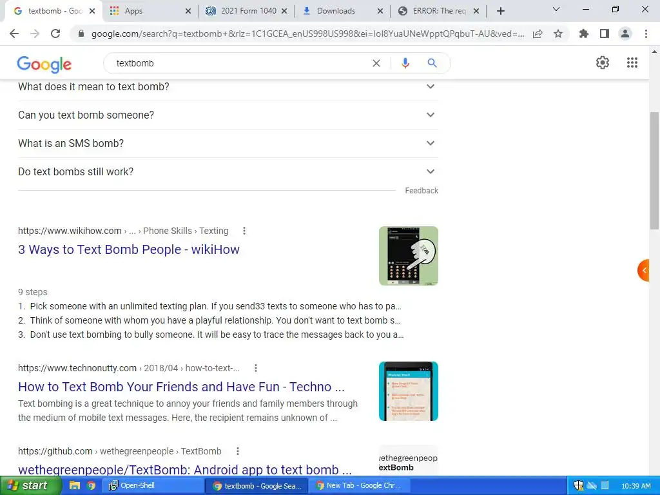Go back to the previous page

(14, 34)
